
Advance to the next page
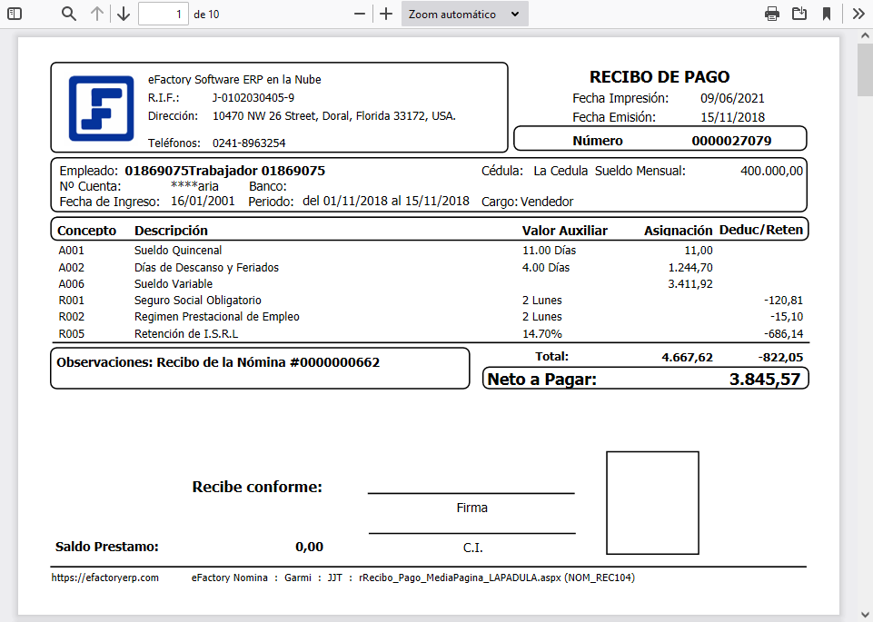[x=123, y=14]
